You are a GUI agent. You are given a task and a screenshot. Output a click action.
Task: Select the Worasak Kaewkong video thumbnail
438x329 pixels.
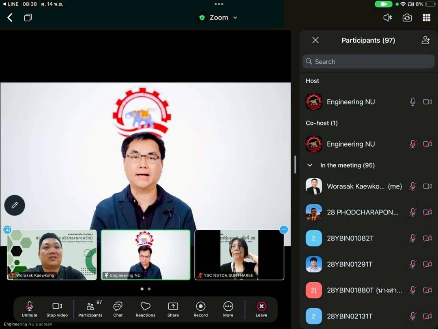click(x=52, y=255)
